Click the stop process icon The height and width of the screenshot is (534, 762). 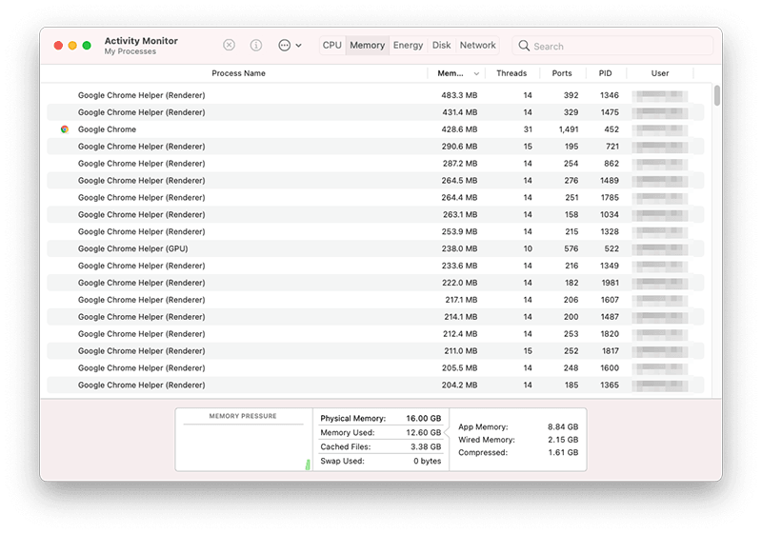pyautogui.click(x=229, y=45)
